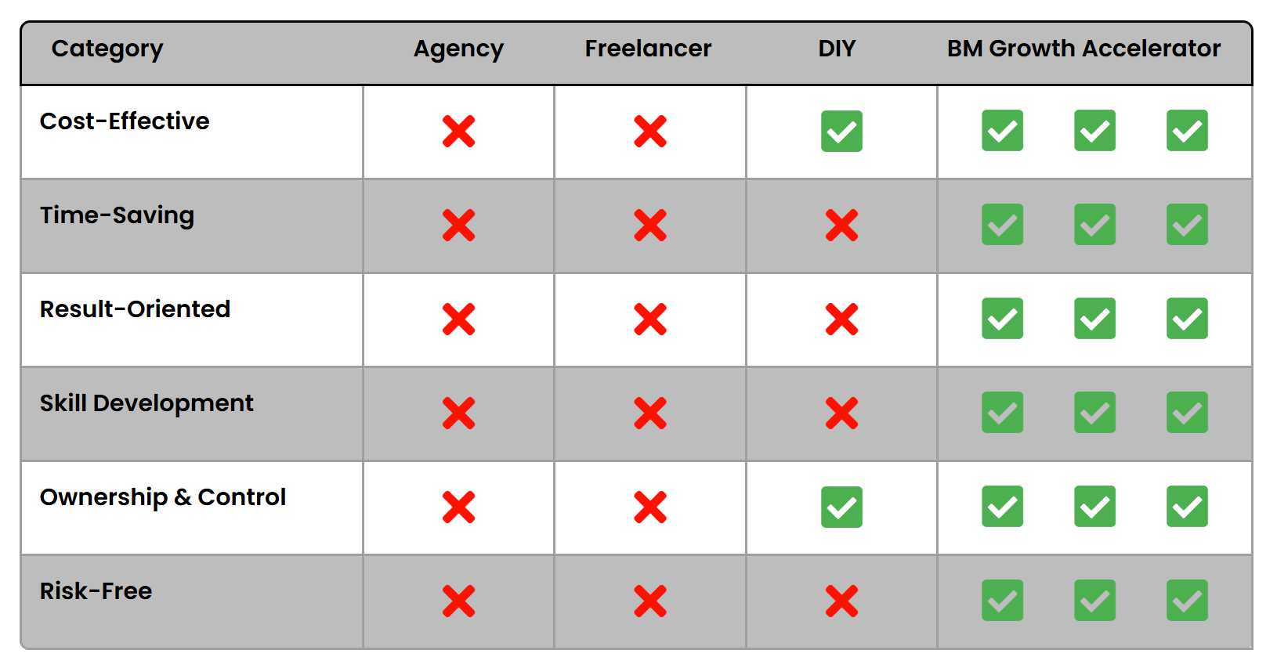Image resolution: width=1277 pixels, height=668 pixels.
Task: Click Agency's red X in Skill Development row
Action: (x=458, y=413)
